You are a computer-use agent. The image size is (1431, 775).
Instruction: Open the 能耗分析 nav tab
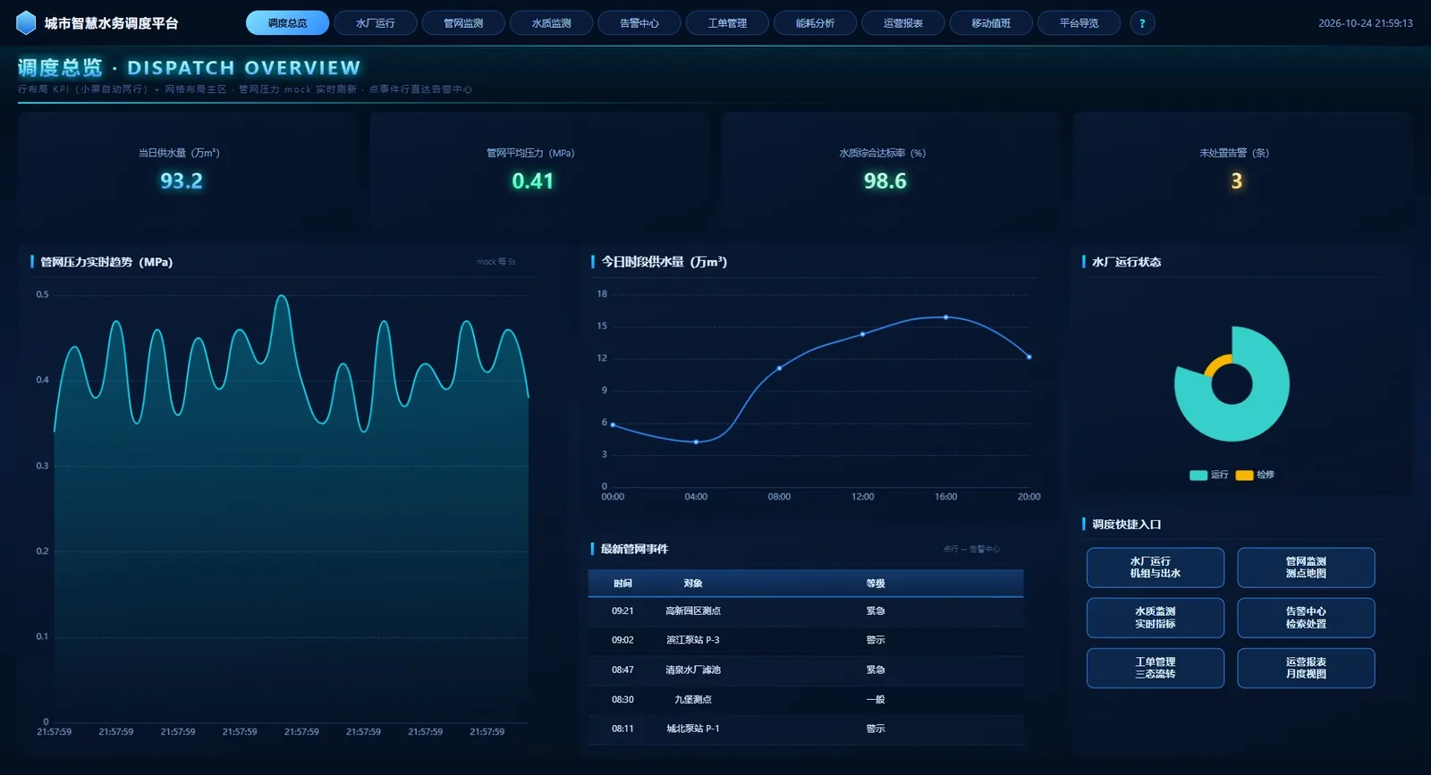pyautogui.click(x=815, y=23)
